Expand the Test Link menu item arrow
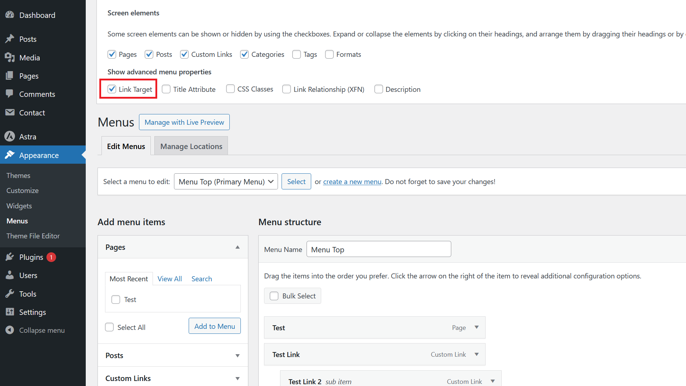Image resolution: width=686 pixels, height=386 pixels. pos(477,354)
